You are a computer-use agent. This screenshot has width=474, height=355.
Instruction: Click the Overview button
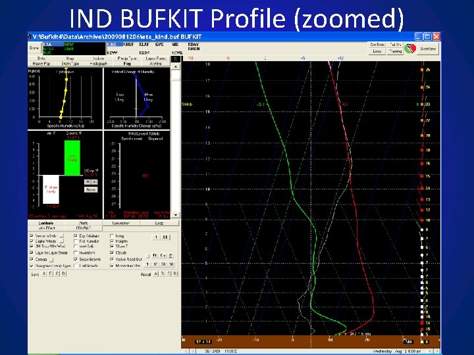[428, 48]
